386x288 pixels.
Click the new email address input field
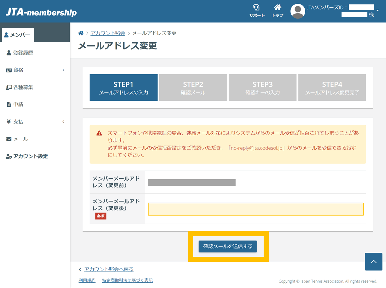pos(255,209)
